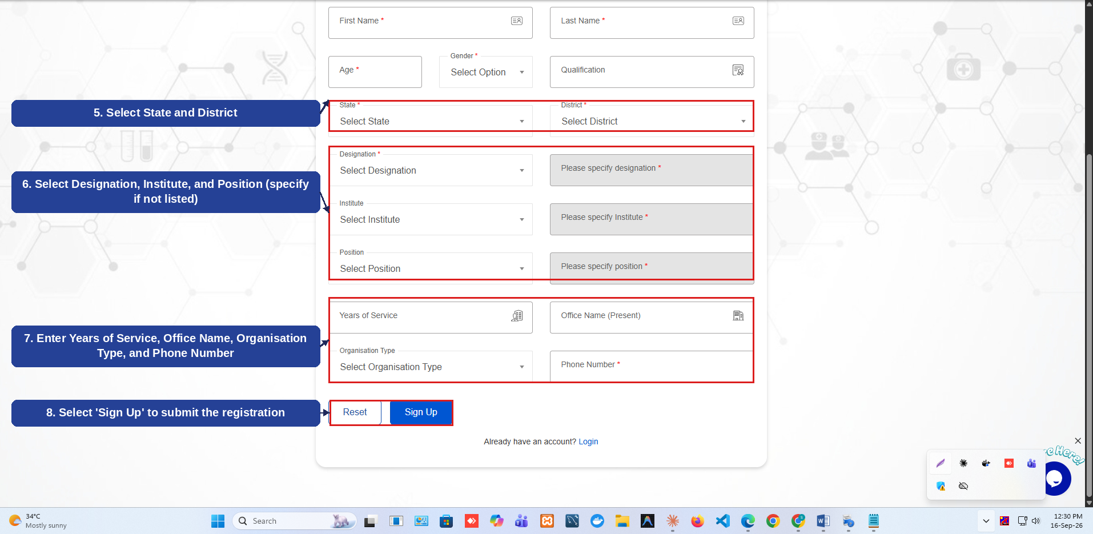Open Microsoft Store from taskbar

446,521
